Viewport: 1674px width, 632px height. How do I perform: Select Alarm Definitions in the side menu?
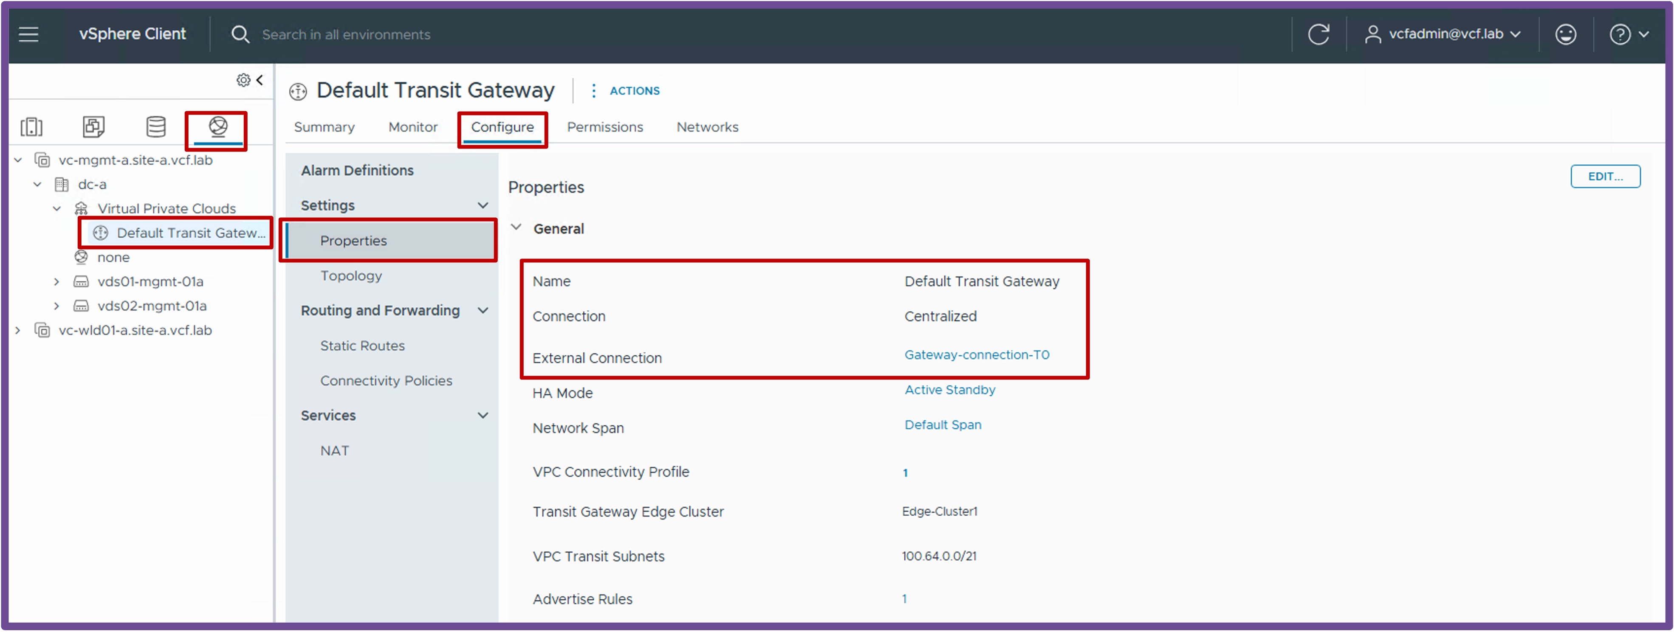pyautogui.click(x=357, y=171)
